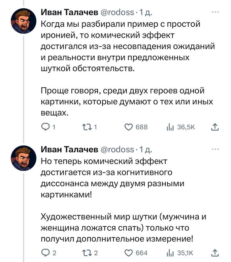Open more options menu on second tweet
This screenshot has height=262, width=231.
pyautogui.click(x=215, y=149)
